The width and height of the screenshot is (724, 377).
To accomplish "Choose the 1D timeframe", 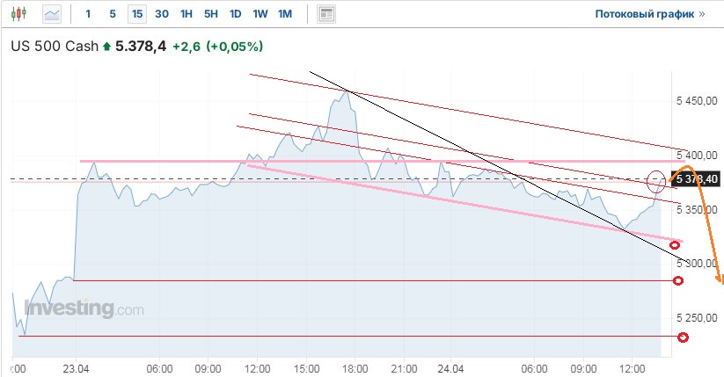I will point(236,14).
